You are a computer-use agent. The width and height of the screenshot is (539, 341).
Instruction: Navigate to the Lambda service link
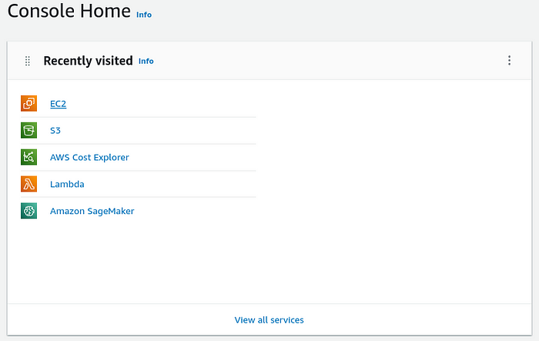pos(67,184)
